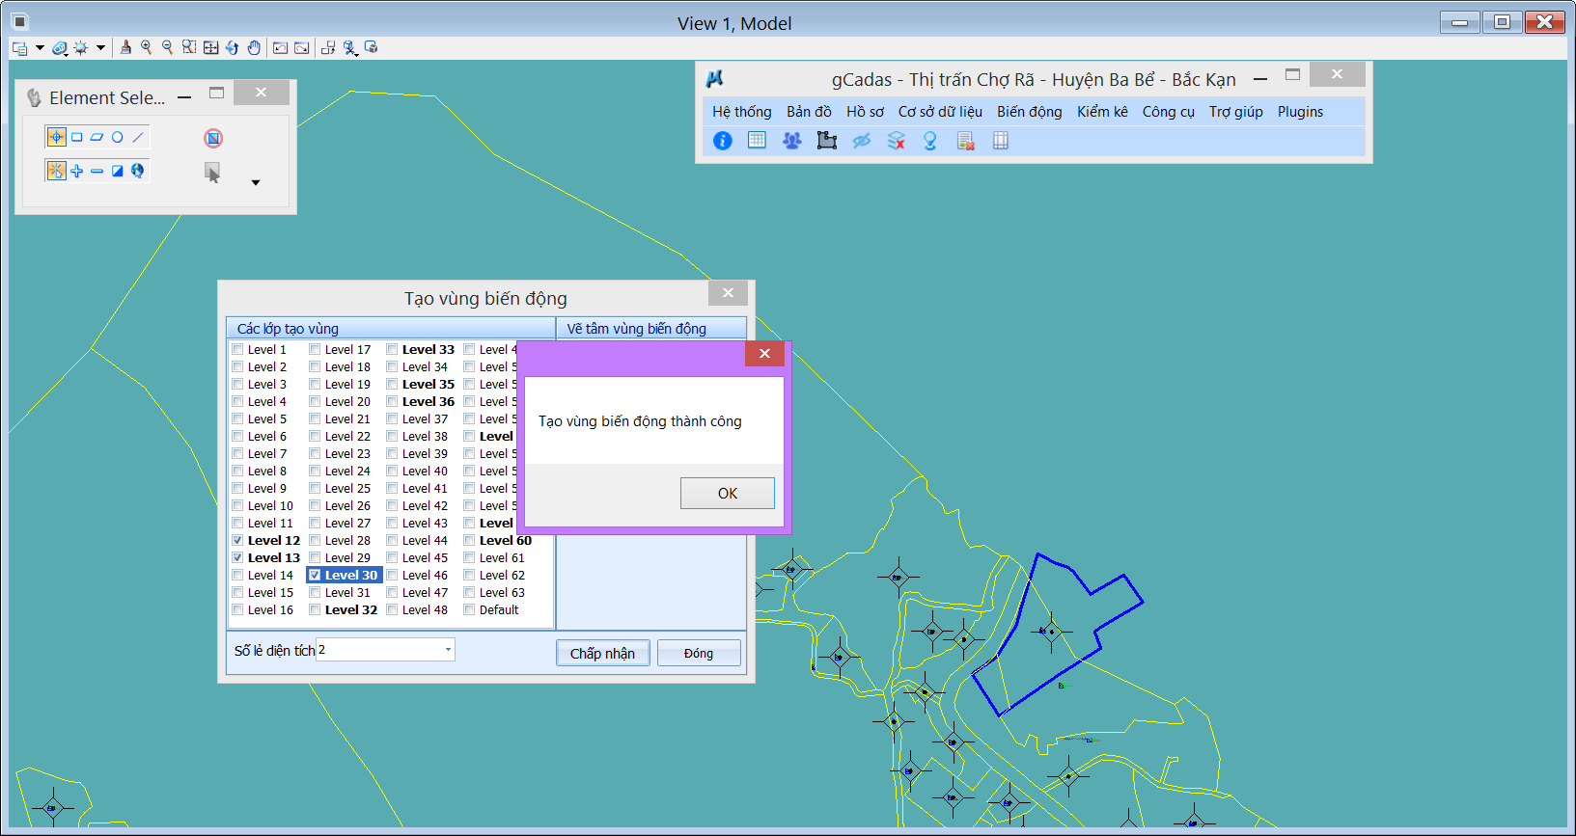The height and width of the screenshot is (836, 1576).
Task: Click the Fit View icon
Action: [210, 47]
